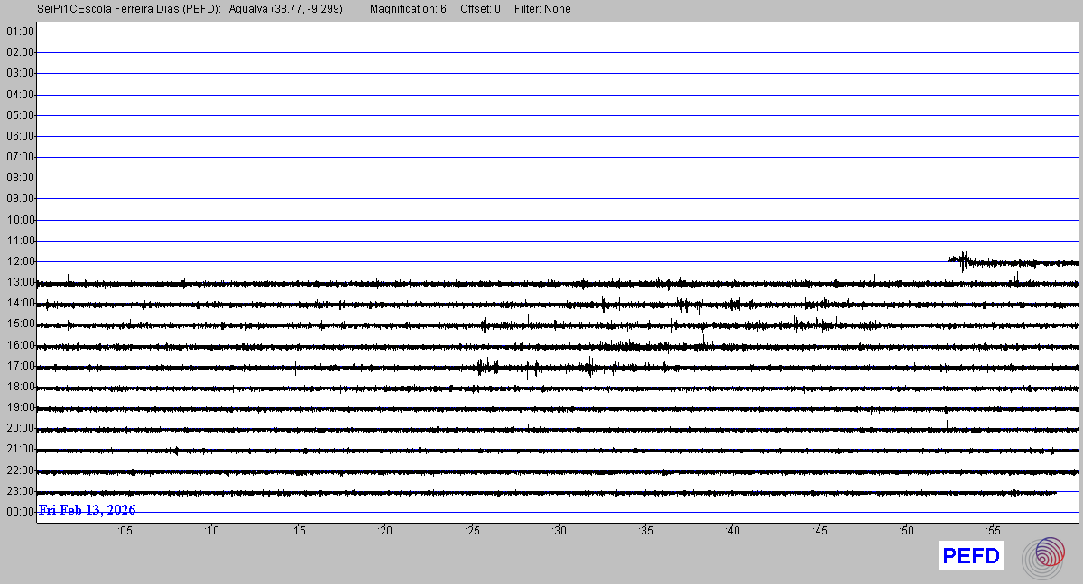Click the Magnification: 6 header text

[408, 9]
